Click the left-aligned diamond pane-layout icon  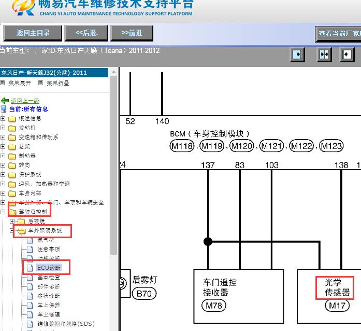(x=347, y=54)
